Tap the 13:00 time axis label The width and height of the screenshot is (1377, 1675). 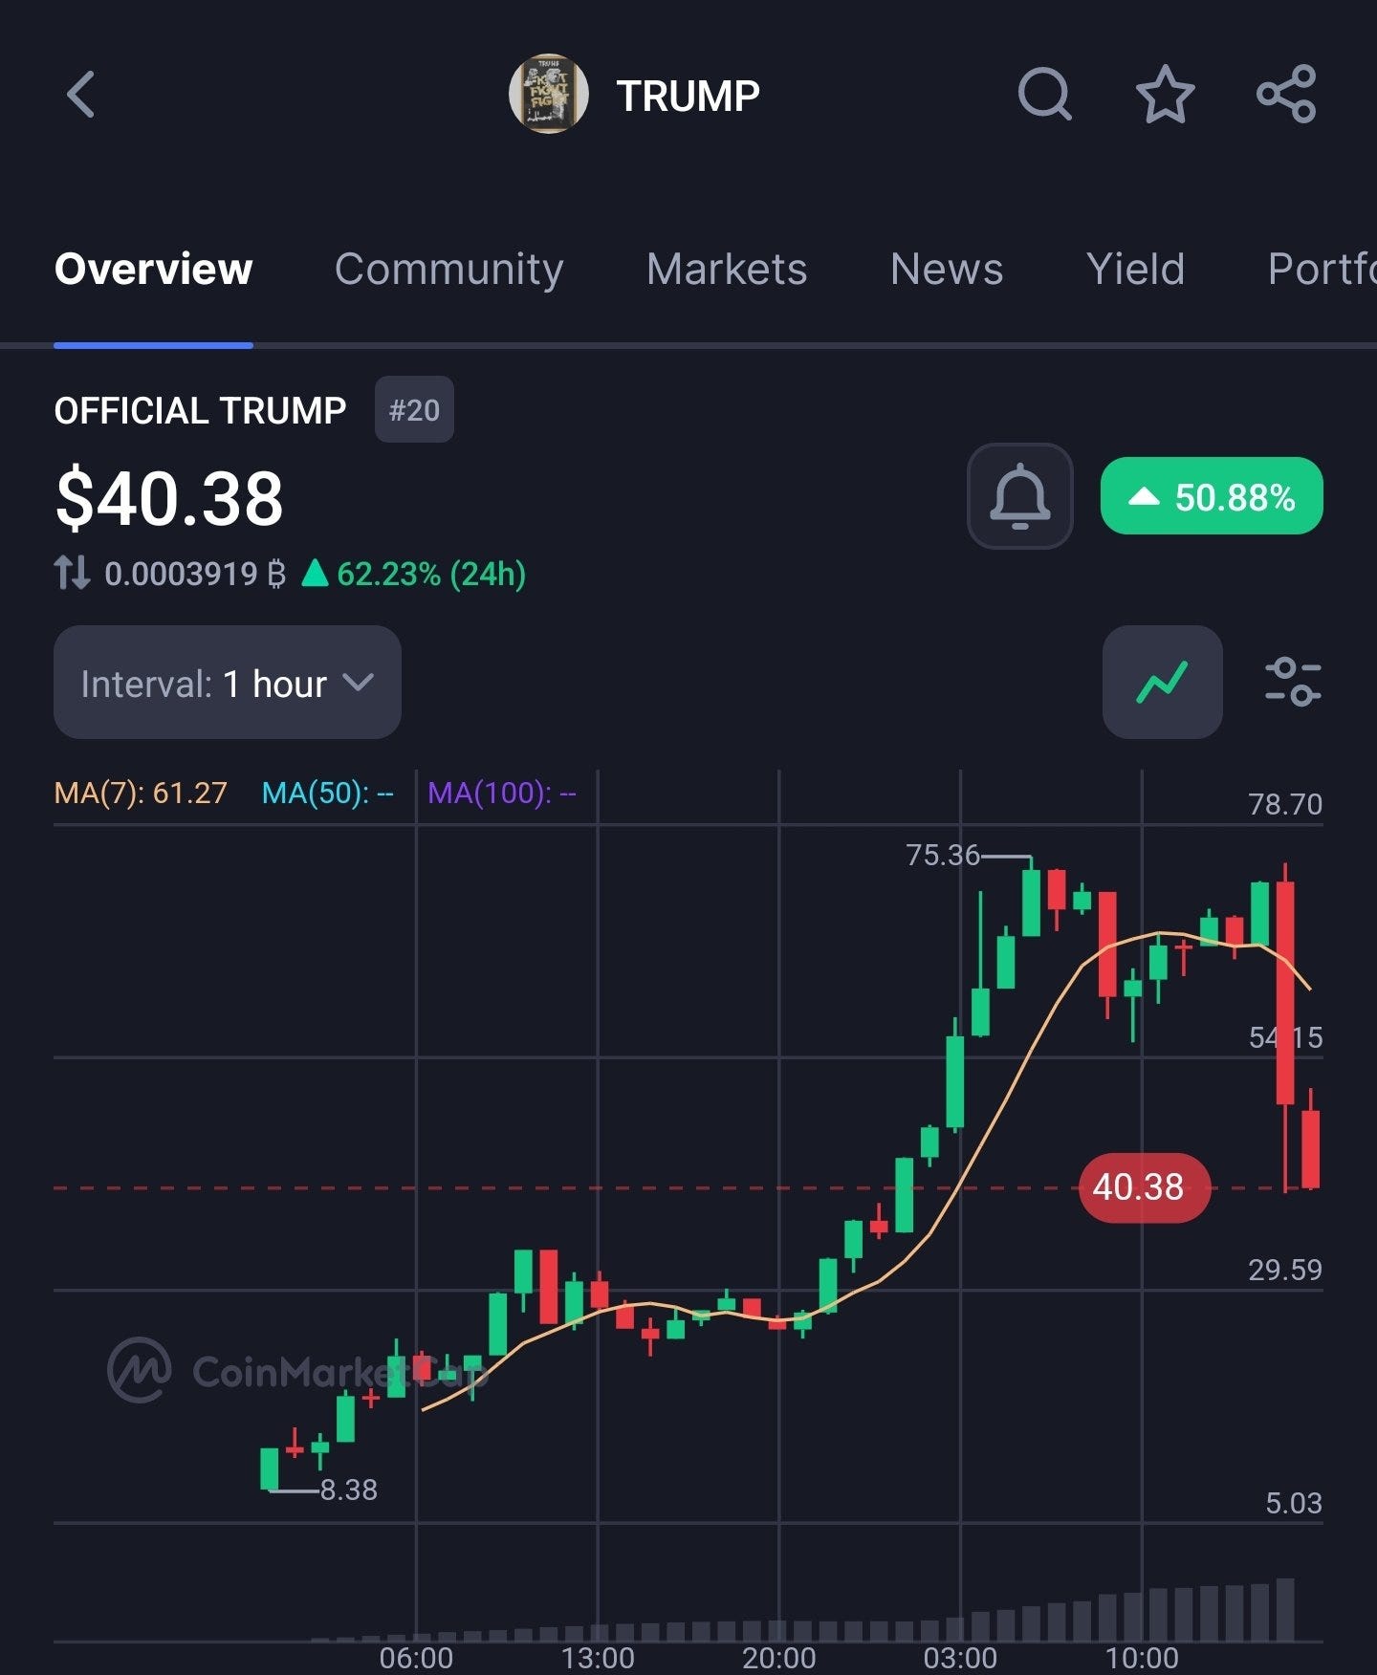598,1657
